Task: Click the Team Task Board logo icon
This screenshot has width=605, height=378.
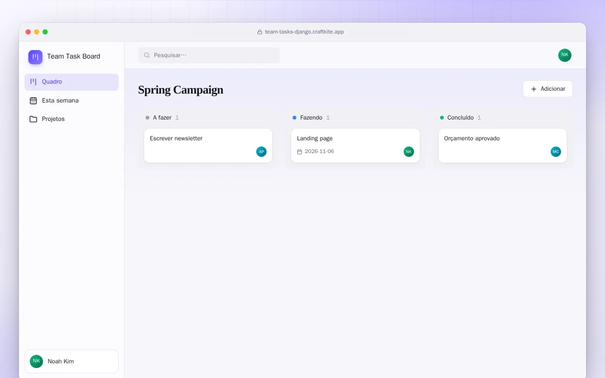Action: 35,57
